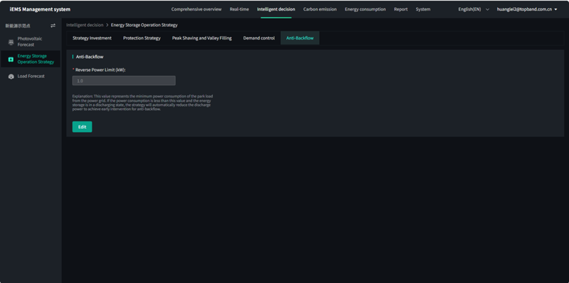Select the Energy consumption menu
The image size is (569, 283).
pos(365,9)
